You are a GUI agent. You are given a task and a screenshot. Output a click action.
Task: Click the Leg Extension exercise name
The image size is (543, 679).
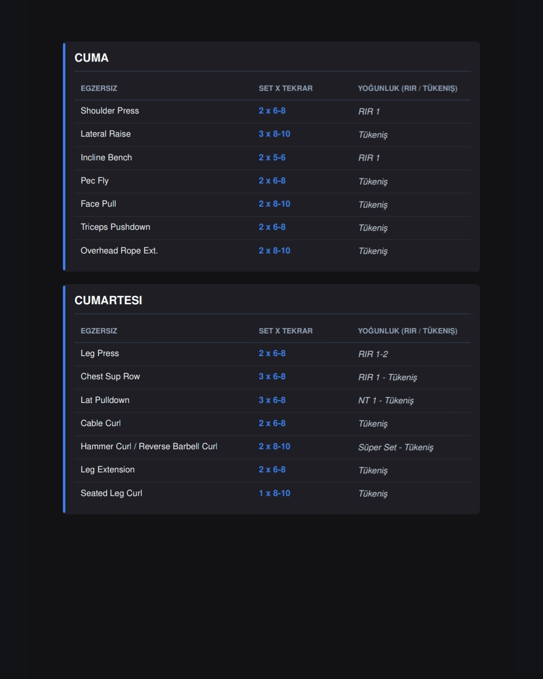108,469
